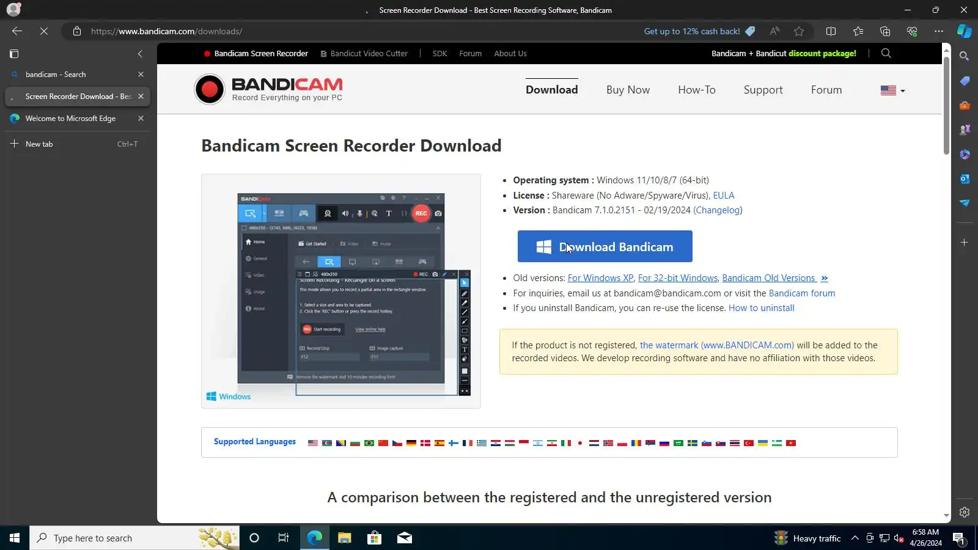Click the Bandicam logo
Image resolution: width=978 pixels, height=550 pixels.
tap(268, 89)
